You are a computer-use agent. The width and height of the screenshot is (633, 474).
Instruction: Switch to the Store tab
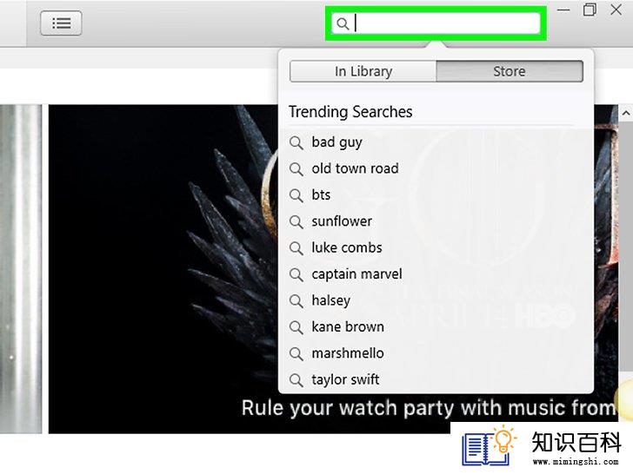(510, 71)
